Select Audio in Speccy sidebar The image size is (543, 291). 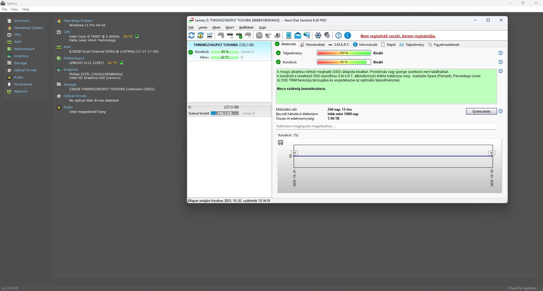click(18, 77)
